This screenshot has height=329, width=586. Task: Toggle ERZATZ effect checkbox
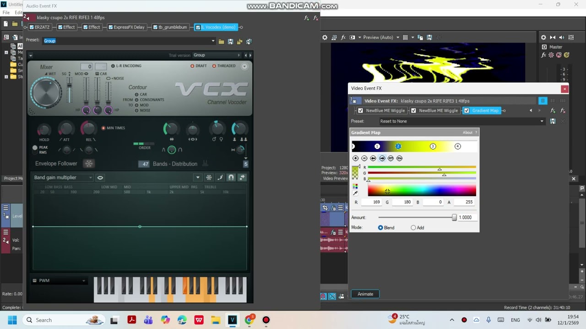pyautogui.click(x=32, y=27)
